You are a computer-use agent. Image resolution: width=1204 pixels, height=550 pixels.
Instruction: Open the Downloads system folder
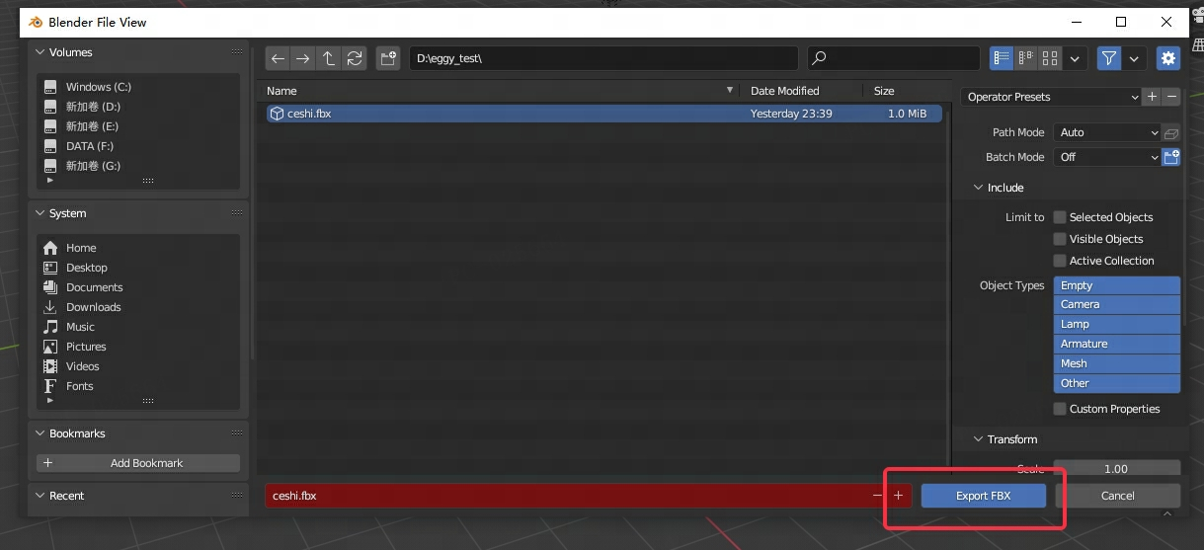click(93, 307)
